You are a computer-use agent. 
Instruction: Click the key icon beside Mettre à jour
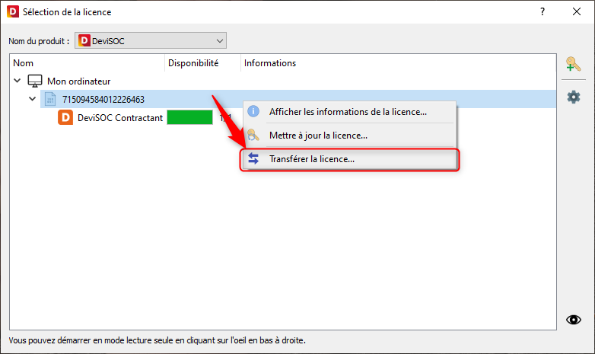tap(253, 135)
